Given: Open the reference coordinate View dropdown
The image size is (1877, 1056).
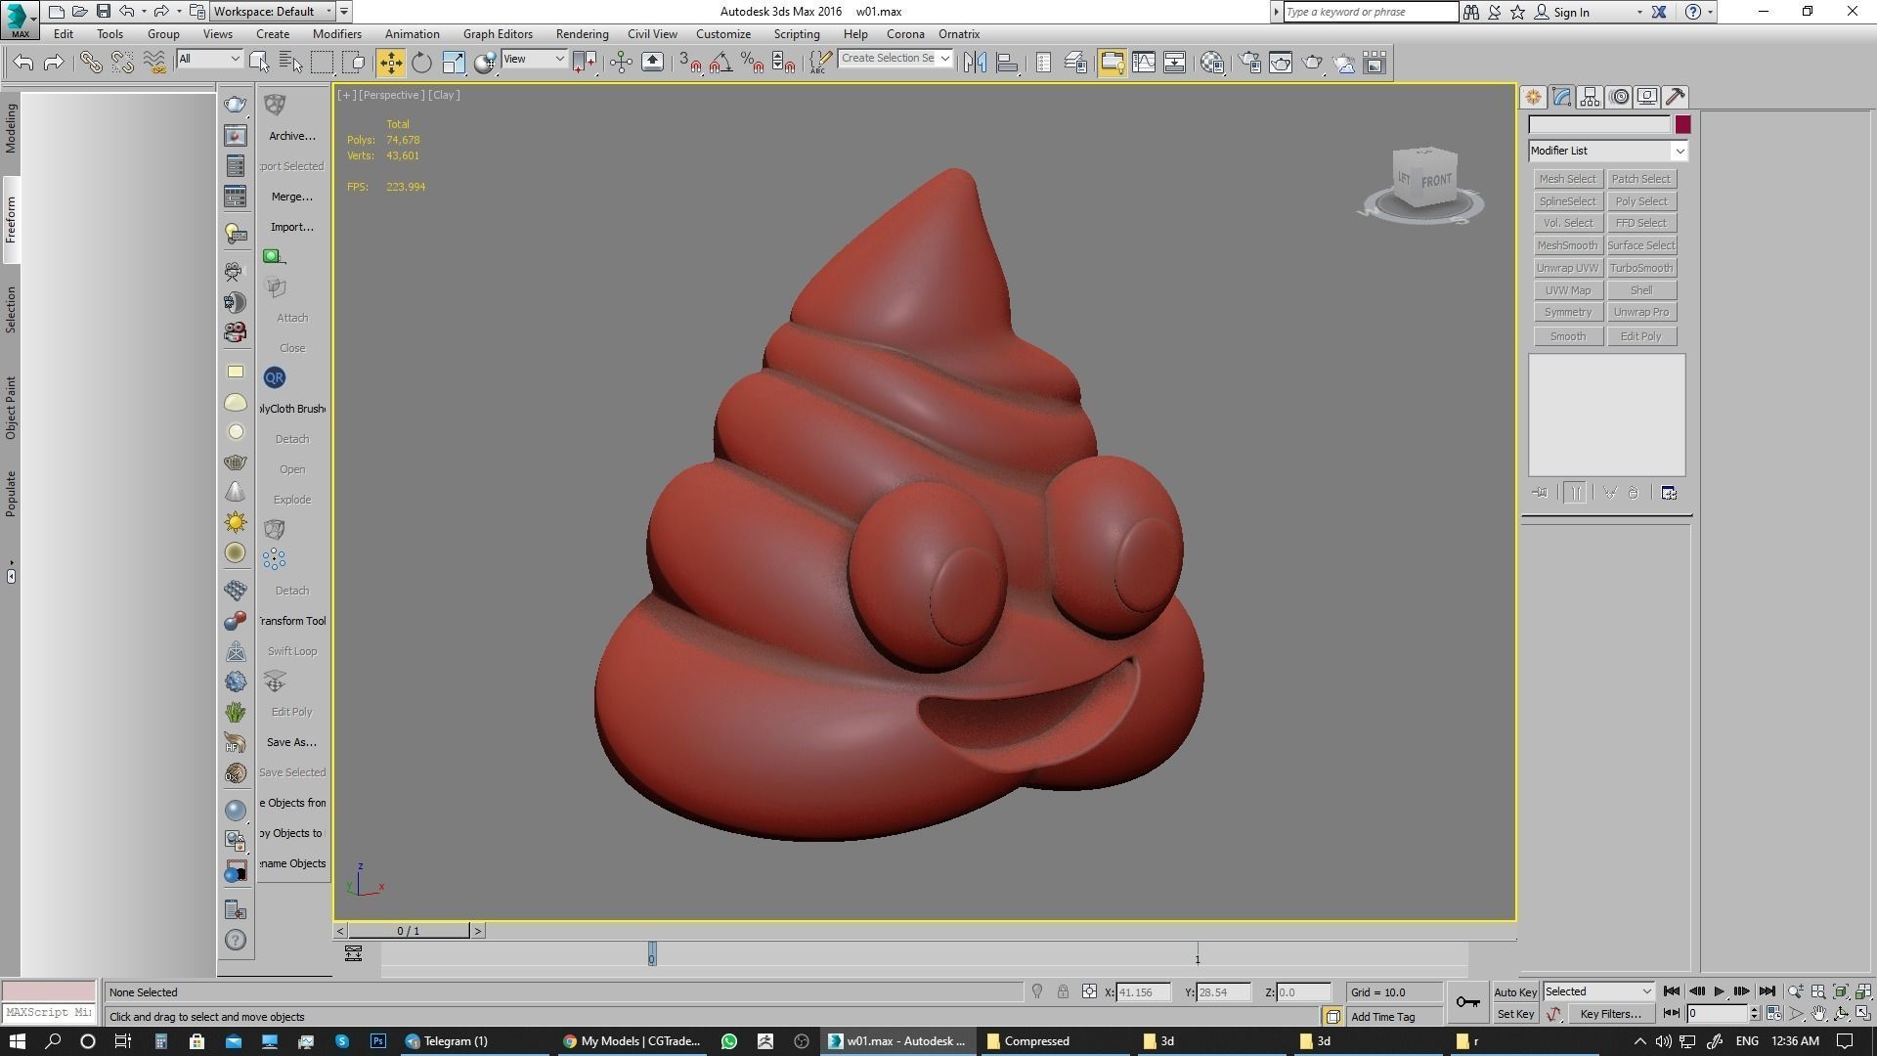Looking at the screenshot, I should point(534,59).
